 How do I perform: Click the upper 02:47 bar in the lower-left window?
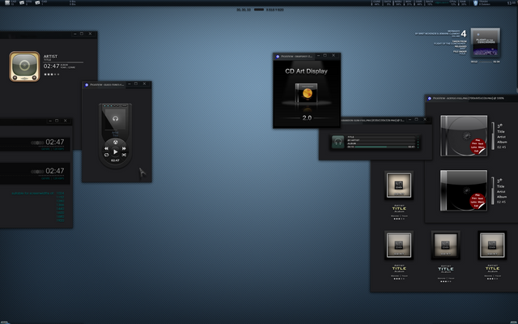coord(35,144)
